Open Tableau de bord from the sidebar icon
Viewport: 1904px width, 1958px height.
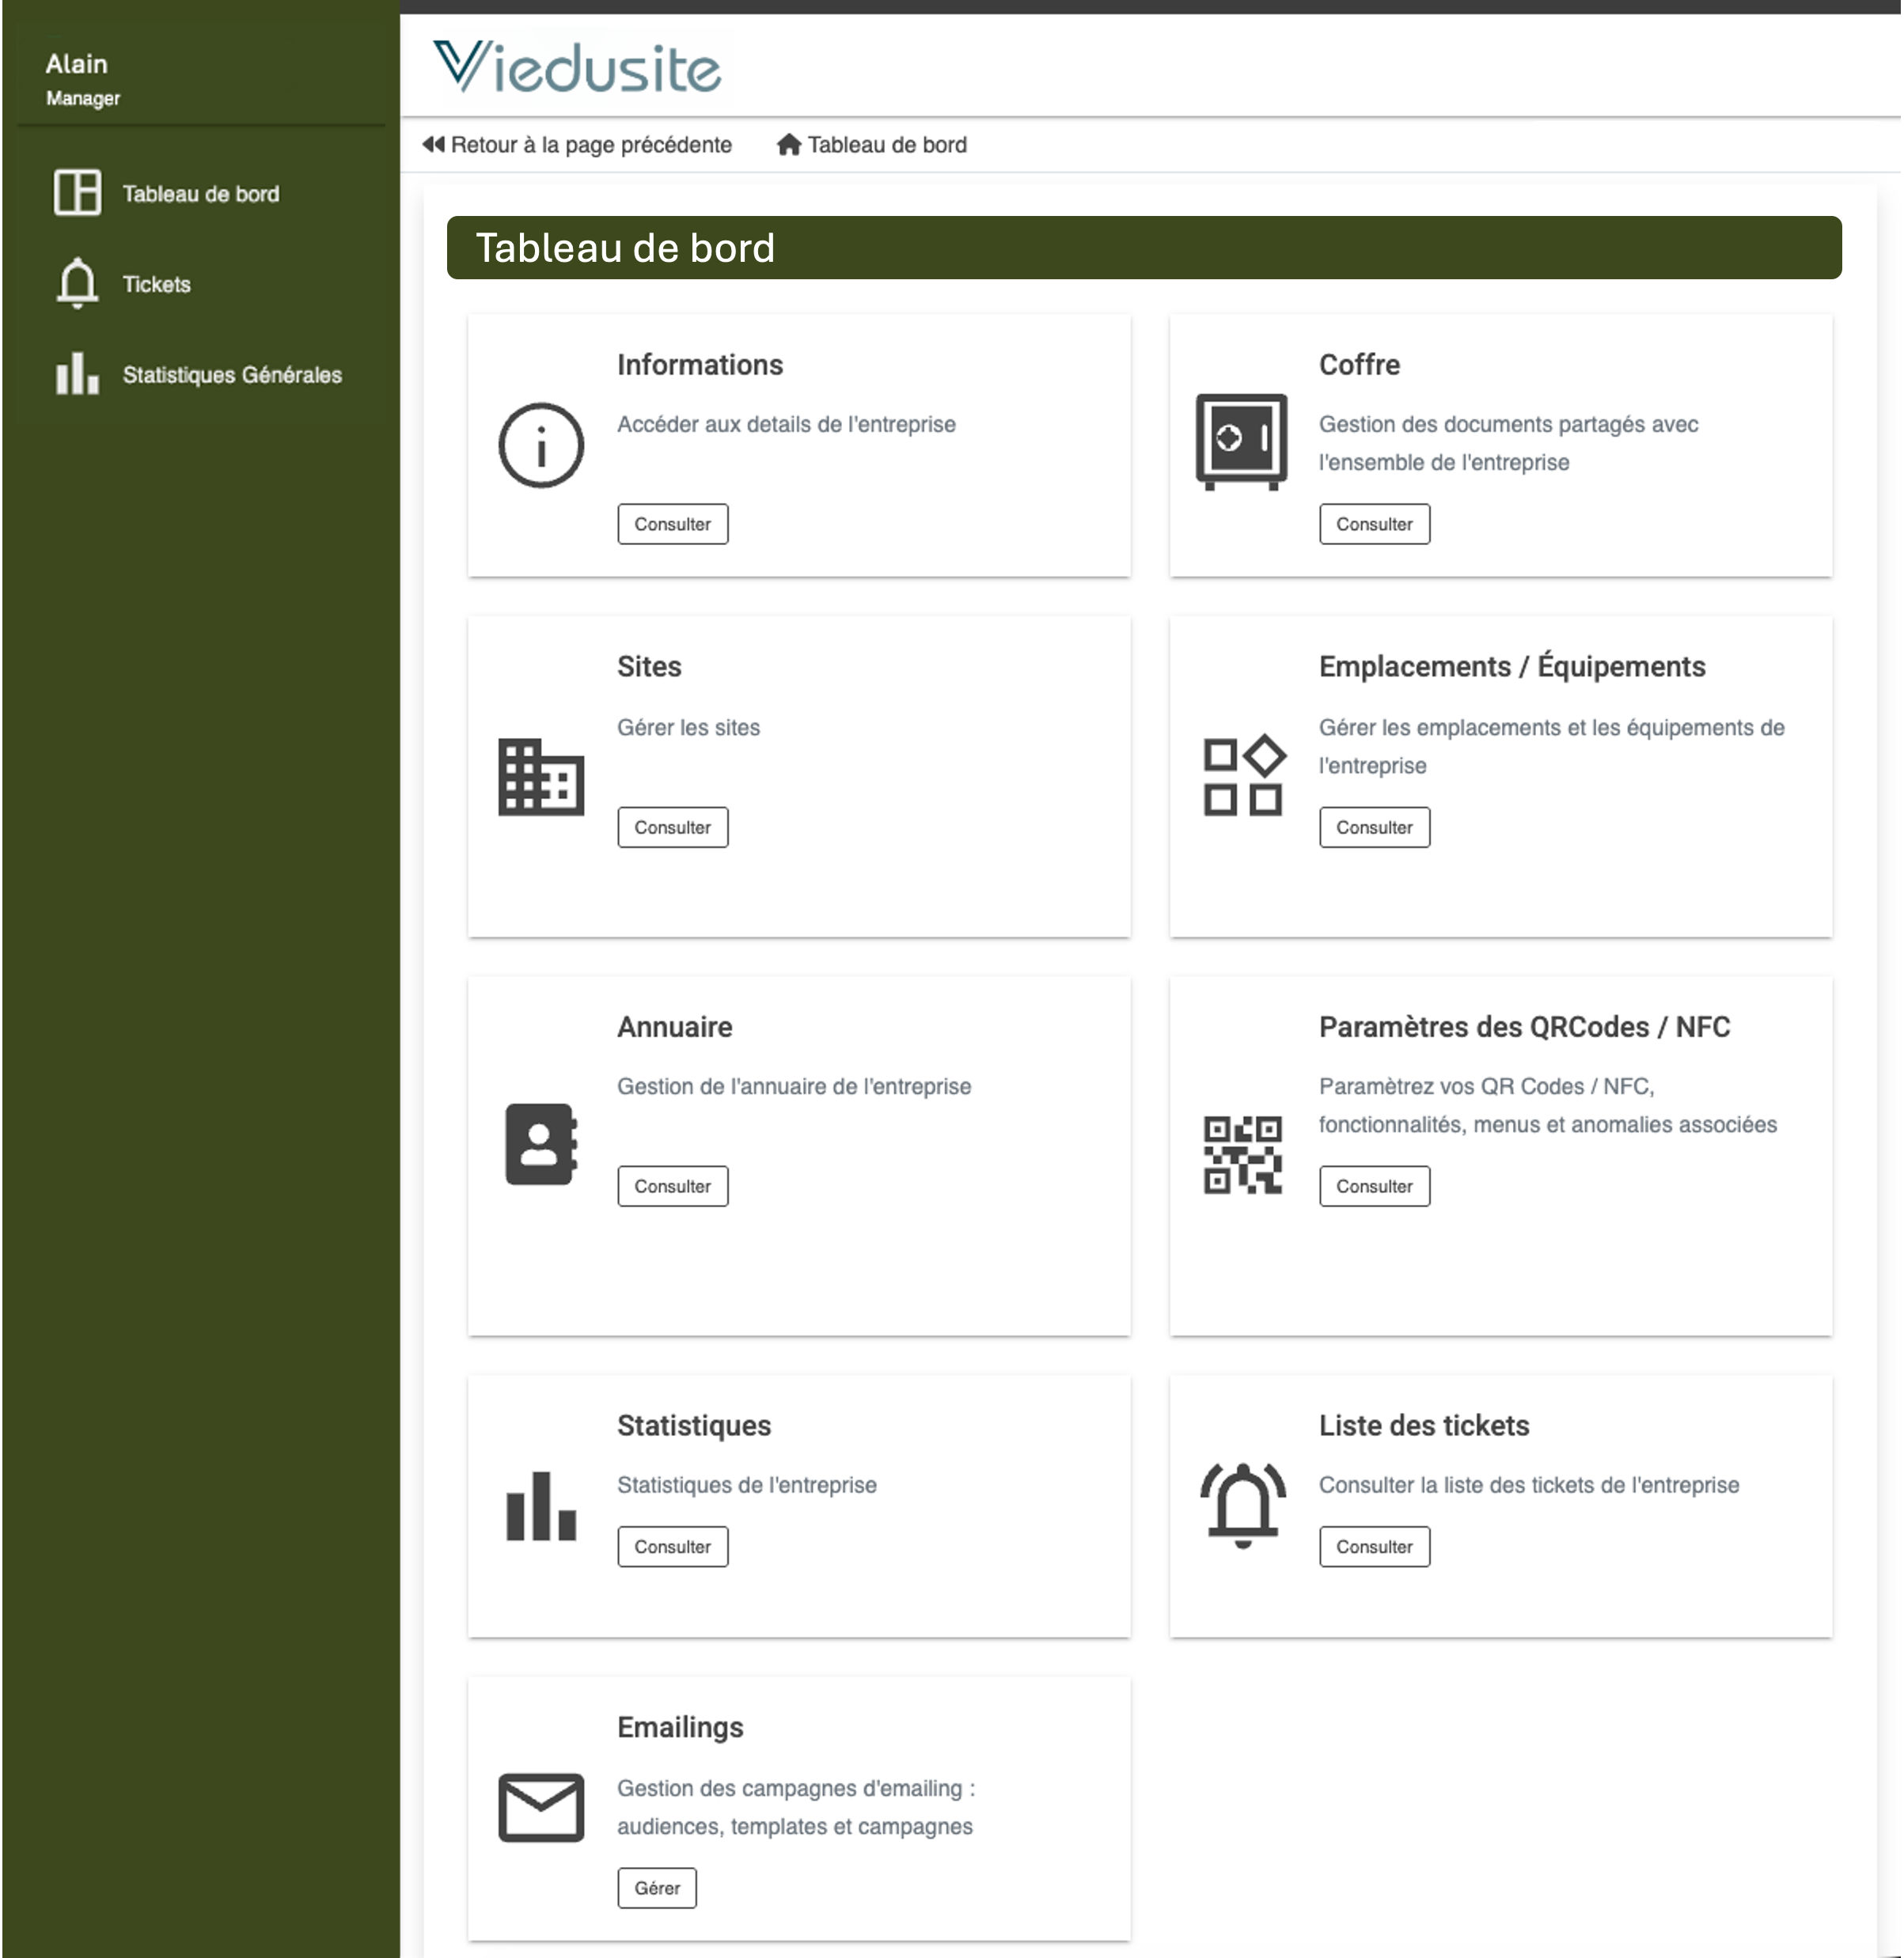78,193
